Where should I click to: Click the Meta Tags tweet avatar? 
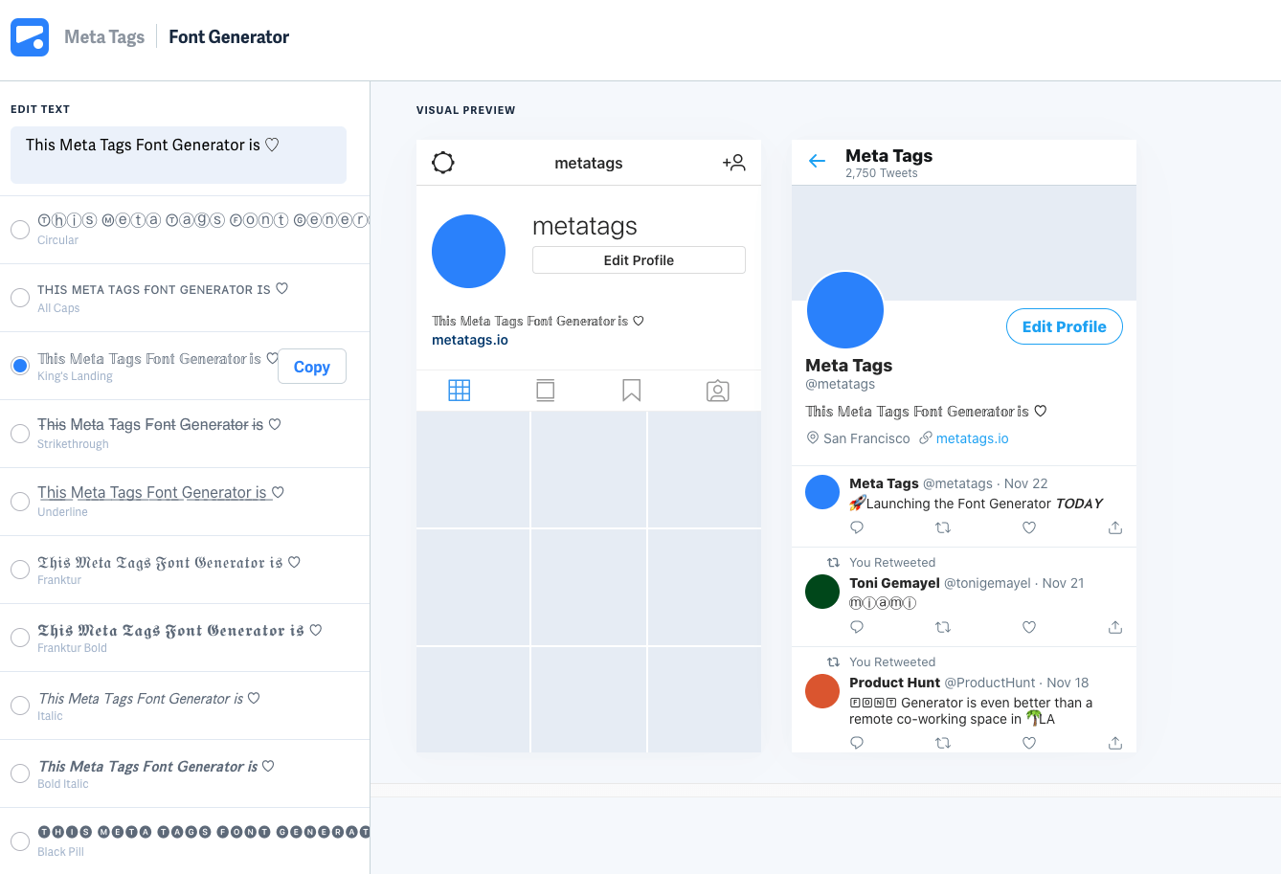(x=822, y=492)
